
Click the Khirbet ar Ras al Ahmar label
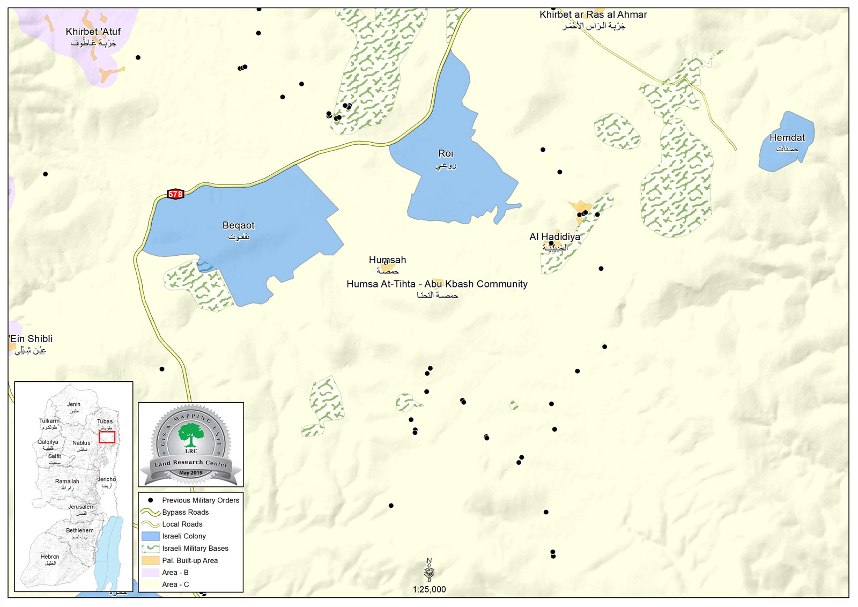coord(593,14)
